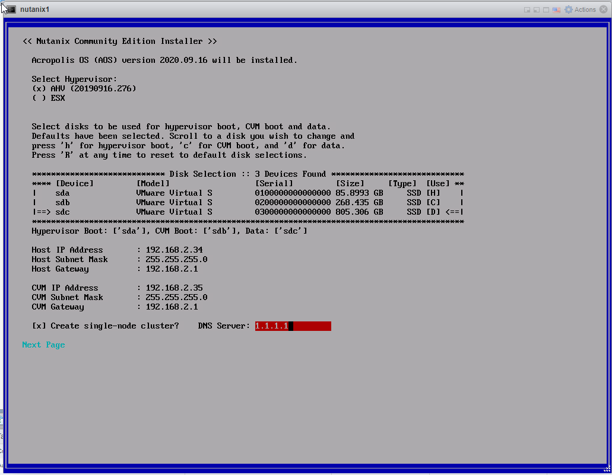Expand console with the full-window icon
This screenshot has width=612, height=475.
tap(546, 9)
